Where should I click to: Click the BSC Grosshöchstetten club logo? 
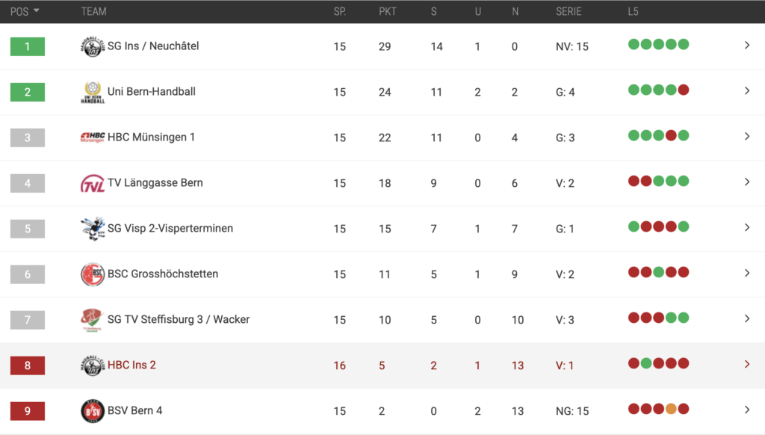click(93, 274)
